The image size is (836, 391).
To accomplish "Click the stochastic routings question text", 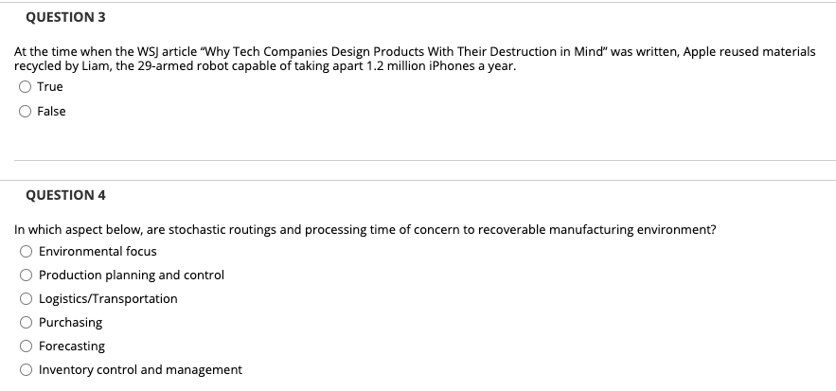I will [x=365, y=230].
